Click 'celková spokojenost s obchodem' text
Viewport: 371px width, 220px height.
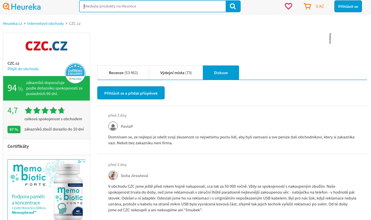tap(53, 119)
